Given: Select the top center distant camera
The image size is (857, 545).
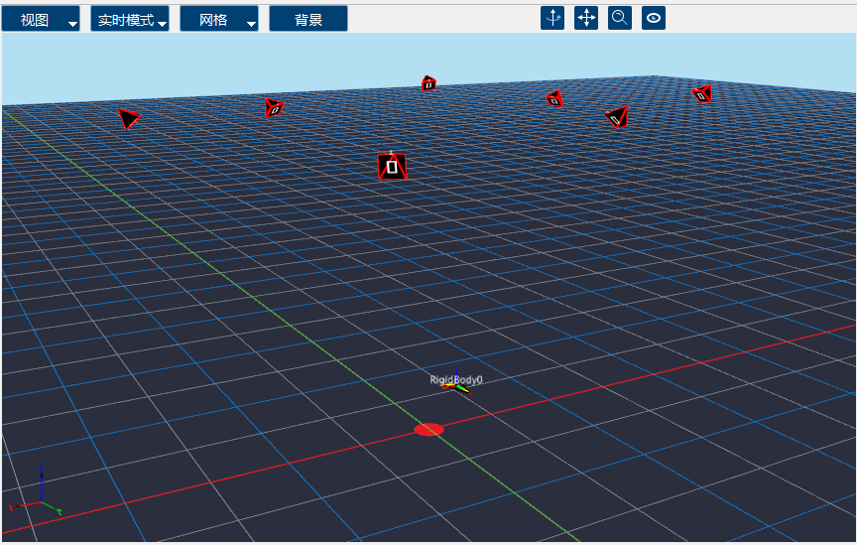Looking at the screenshot, I should click(428, 83).
